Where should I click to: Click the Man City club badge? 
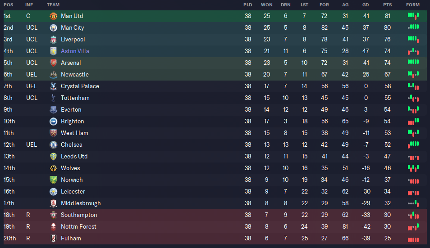click(53, 28)
